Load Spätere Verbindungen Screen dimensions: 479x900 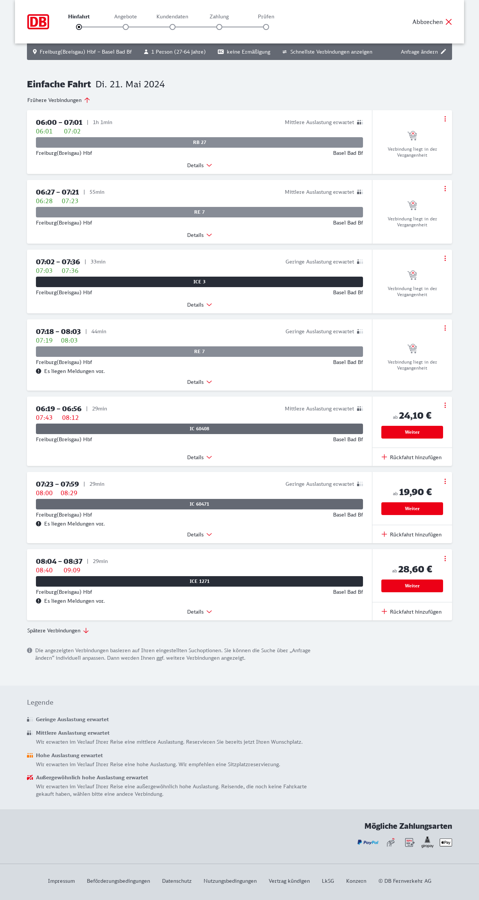(58, 630)
